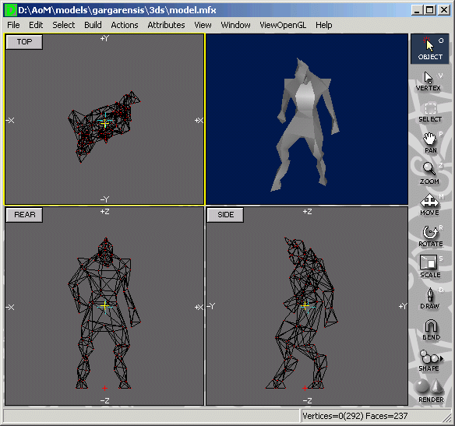
Task: Activate the Move tool
Action: pyautogui.click(x=430, y=205)
